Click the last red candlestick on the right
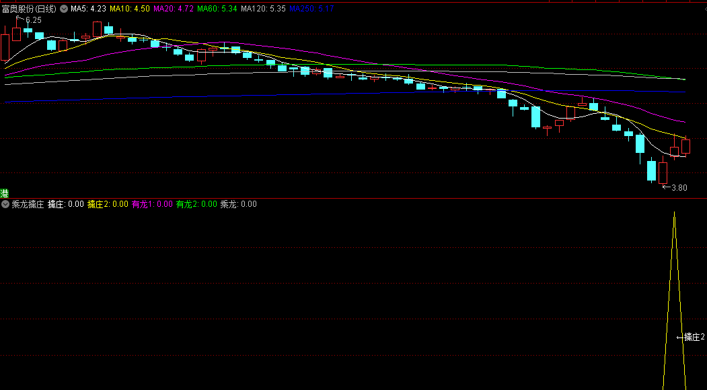 [x=685, y=146]
